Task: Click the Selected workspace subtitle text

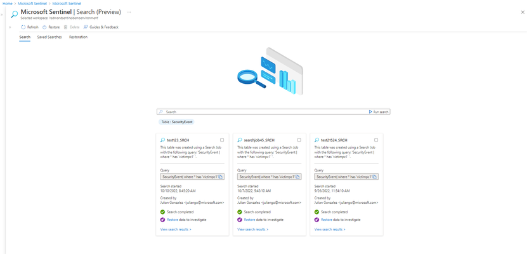Action: [60, 18]
